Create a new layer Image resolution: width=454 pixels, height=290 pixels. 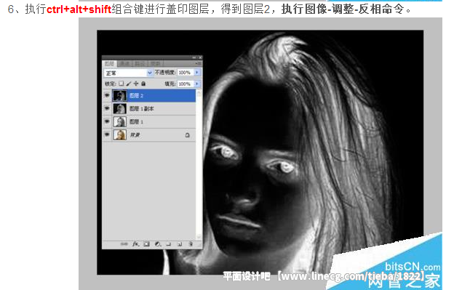click(x=180, y=244)
